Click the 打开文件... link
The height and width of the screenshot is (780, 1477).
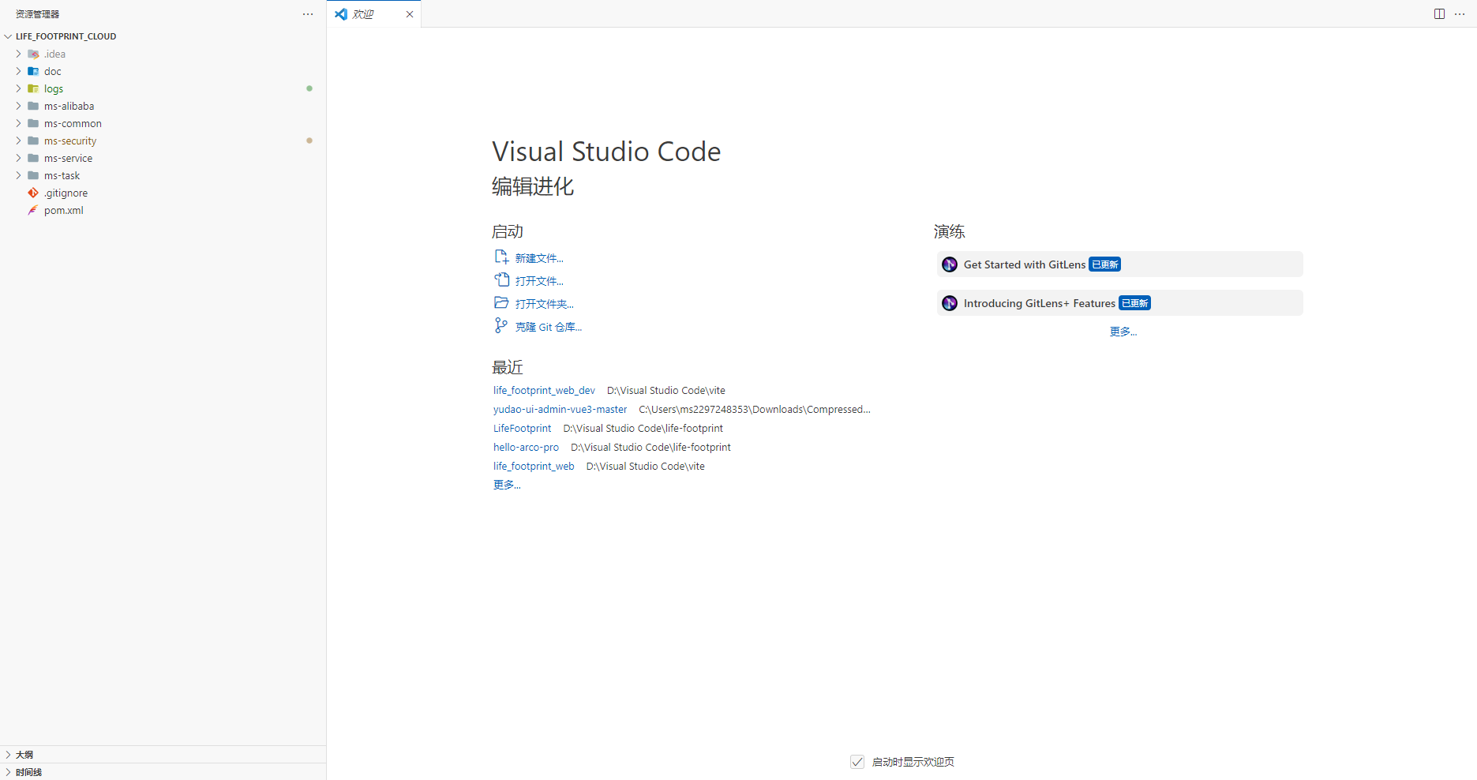(x=539, y=281)
